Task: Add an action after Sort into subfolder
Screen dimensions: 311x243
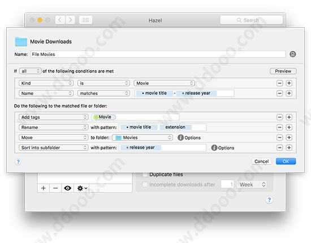Action: point(289,147)
